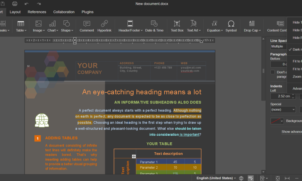Expand the Line Spacing 'Multiple' dropdown

(278, 46)
